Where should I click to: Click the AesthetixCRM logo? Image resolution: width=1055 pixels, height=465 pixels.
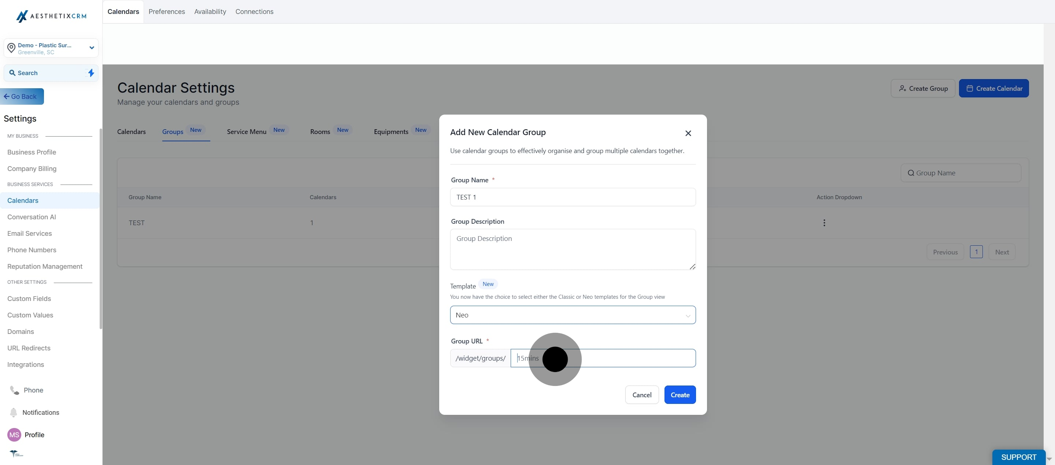(51, 16)
